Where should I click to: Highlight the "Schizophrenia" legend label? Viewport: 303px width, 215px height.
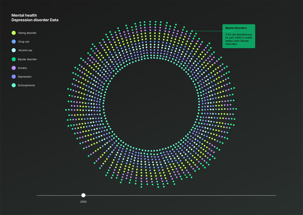click(26, 86)
